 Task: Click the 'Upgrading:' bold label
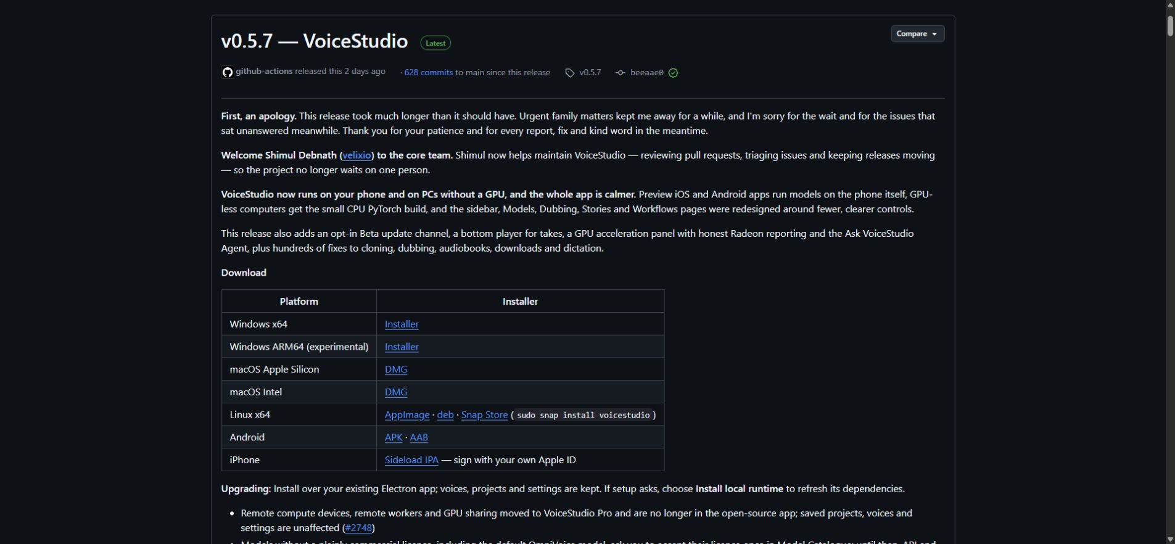point(246,489)
